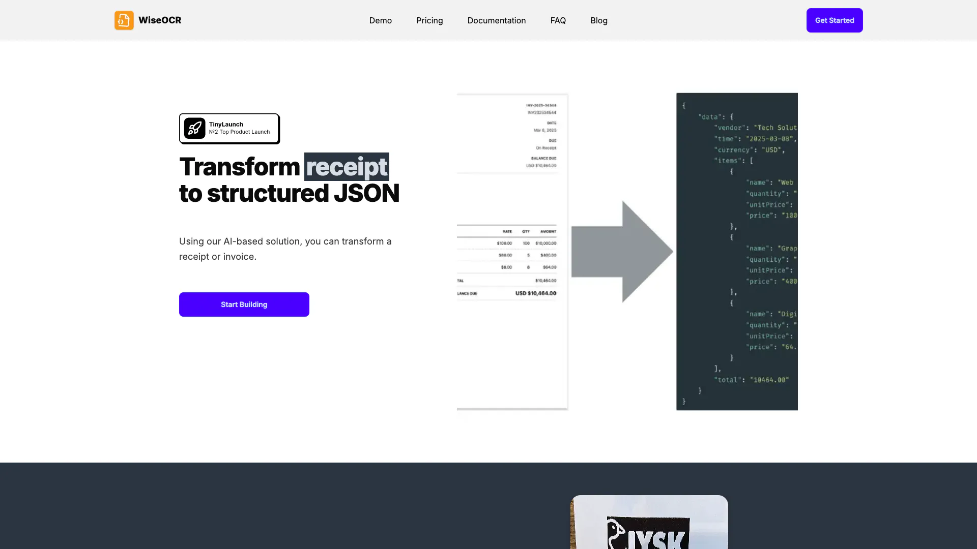Click the USD $10,464.00 balance on invoice
The height and width of the screenshot is (549, 977).
(535, 293)
